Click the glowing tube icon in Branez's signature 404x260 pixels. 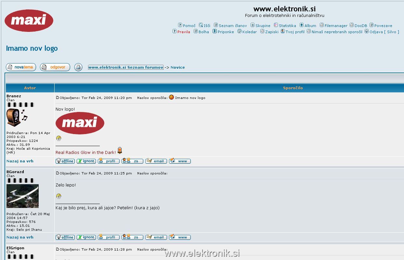click(120, 150)
